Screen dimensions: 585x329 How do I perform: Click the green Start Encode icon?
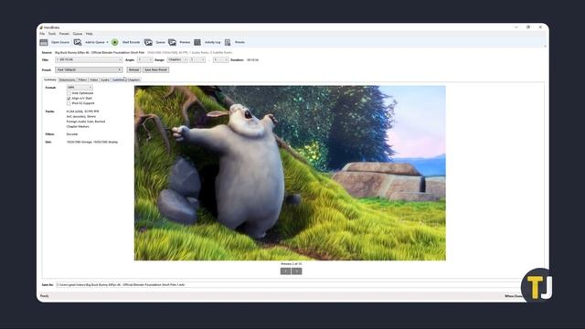click(x=115, y=43)
